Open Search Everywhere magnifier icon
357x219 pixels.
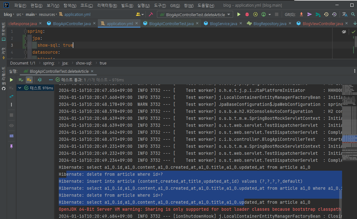click(353, 14)
